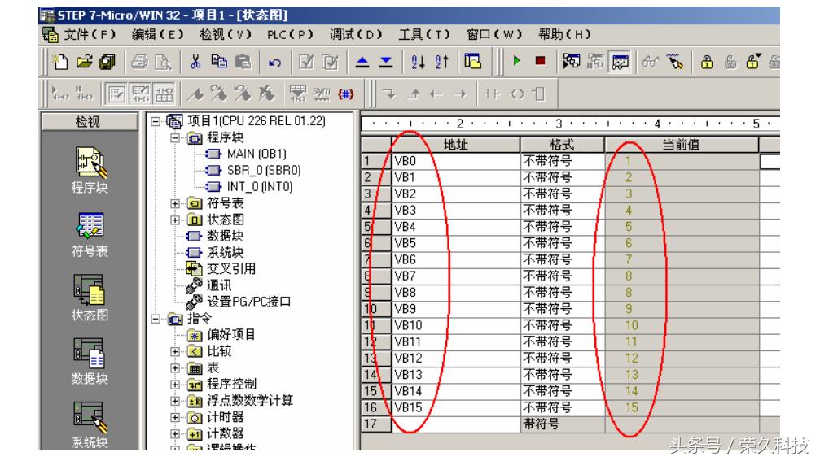Click the green Run PLC button
Screen dimensions: 820x461
click(x=516, y=62)
